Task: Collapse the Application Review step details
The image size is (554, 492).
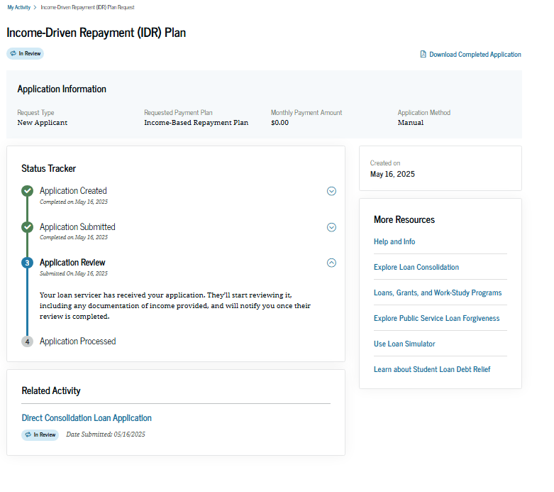Action: pos(331,263)
